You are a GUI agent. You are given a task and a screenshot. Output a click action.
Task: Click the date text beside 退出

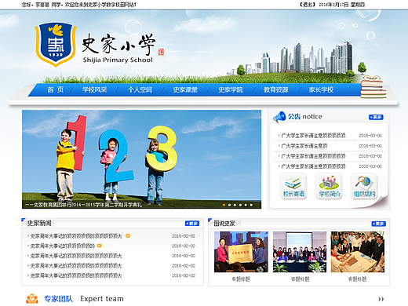pyautogui.click(x=341, y=5)
